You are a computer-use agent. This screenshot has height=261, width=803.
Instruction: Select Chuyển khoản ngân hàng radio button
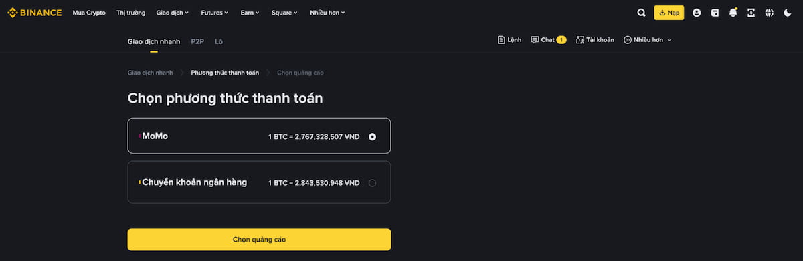coord(372,183)
